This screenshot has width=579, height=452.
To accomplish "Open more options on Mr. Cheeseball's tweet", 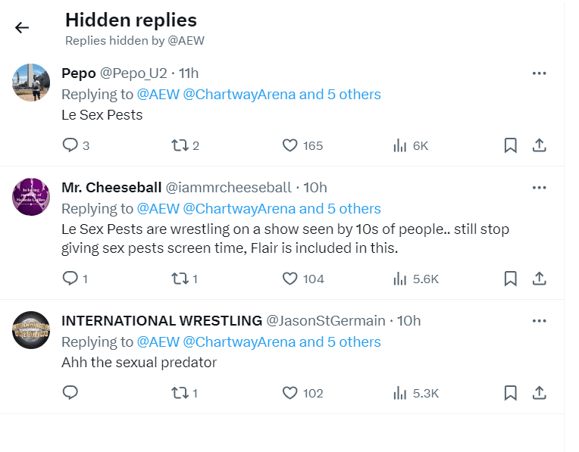I will click(x=540, y=188).
